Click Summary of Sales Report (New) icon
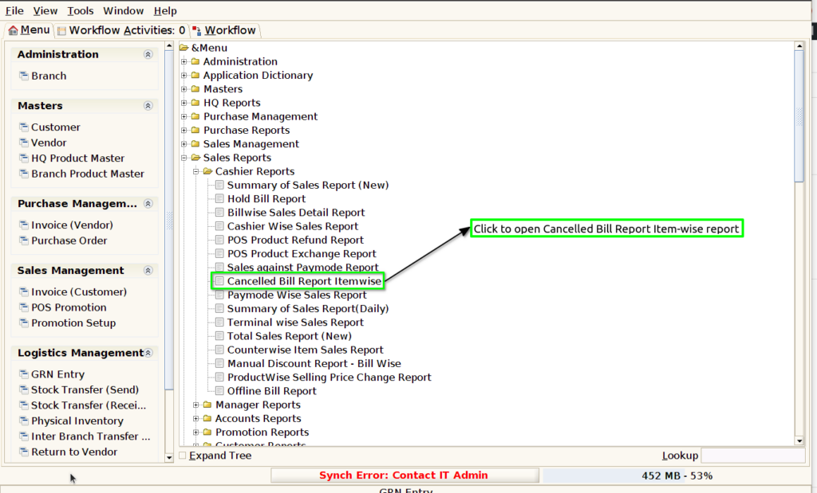This screenshot has width=817, height=493. 219,185
